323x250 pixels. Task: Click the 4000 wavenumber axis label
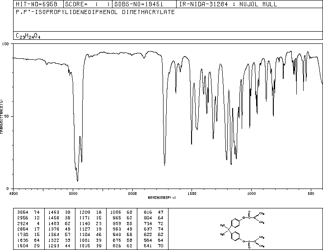(x=14, y=193)
